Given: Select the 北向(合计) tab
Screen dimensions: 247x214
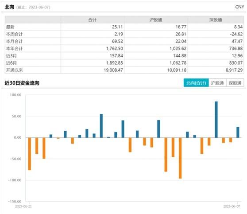Looking at the screenshot, I should pos(196,83).
